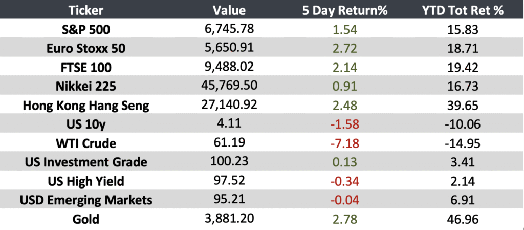Select the Nikkei 225 ticker name
Viewport: 524px width, 230px height.
pyautogui.click(x=86, y=87)
